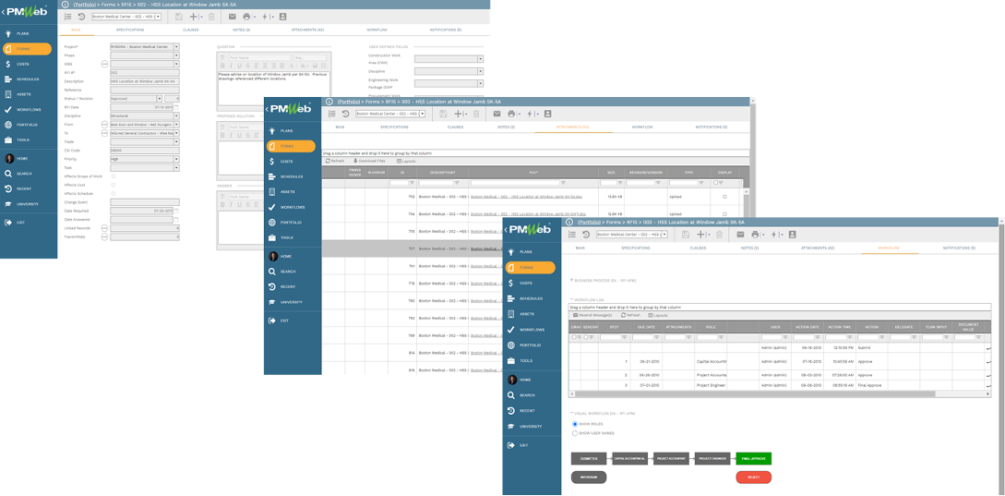The width and height of the screenshot is (1005, 496).
Task: Click the history icon in the front window toolbar
Action: [586, 235]
